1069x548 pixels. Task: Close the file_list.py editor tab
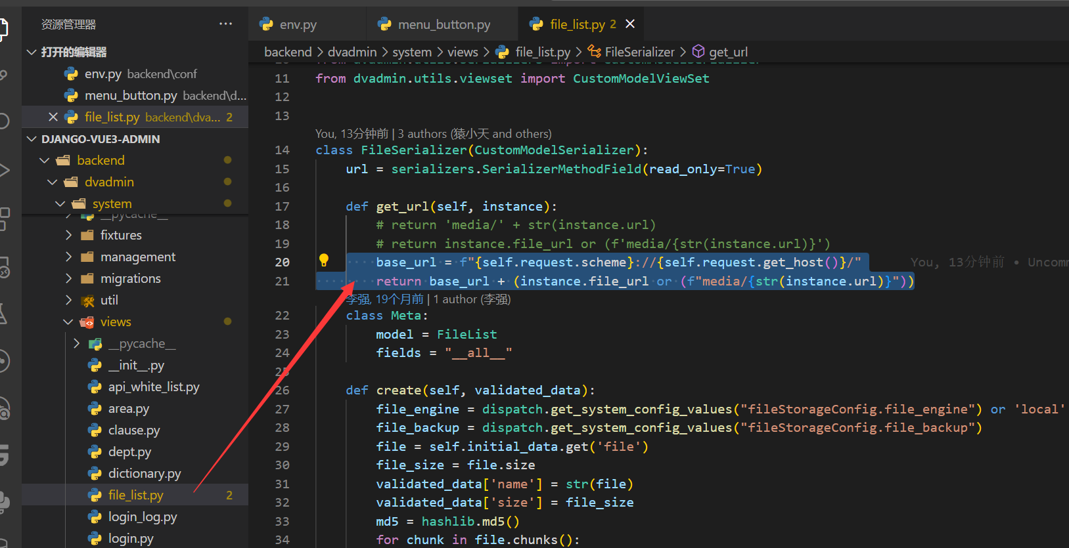point(630,24)
